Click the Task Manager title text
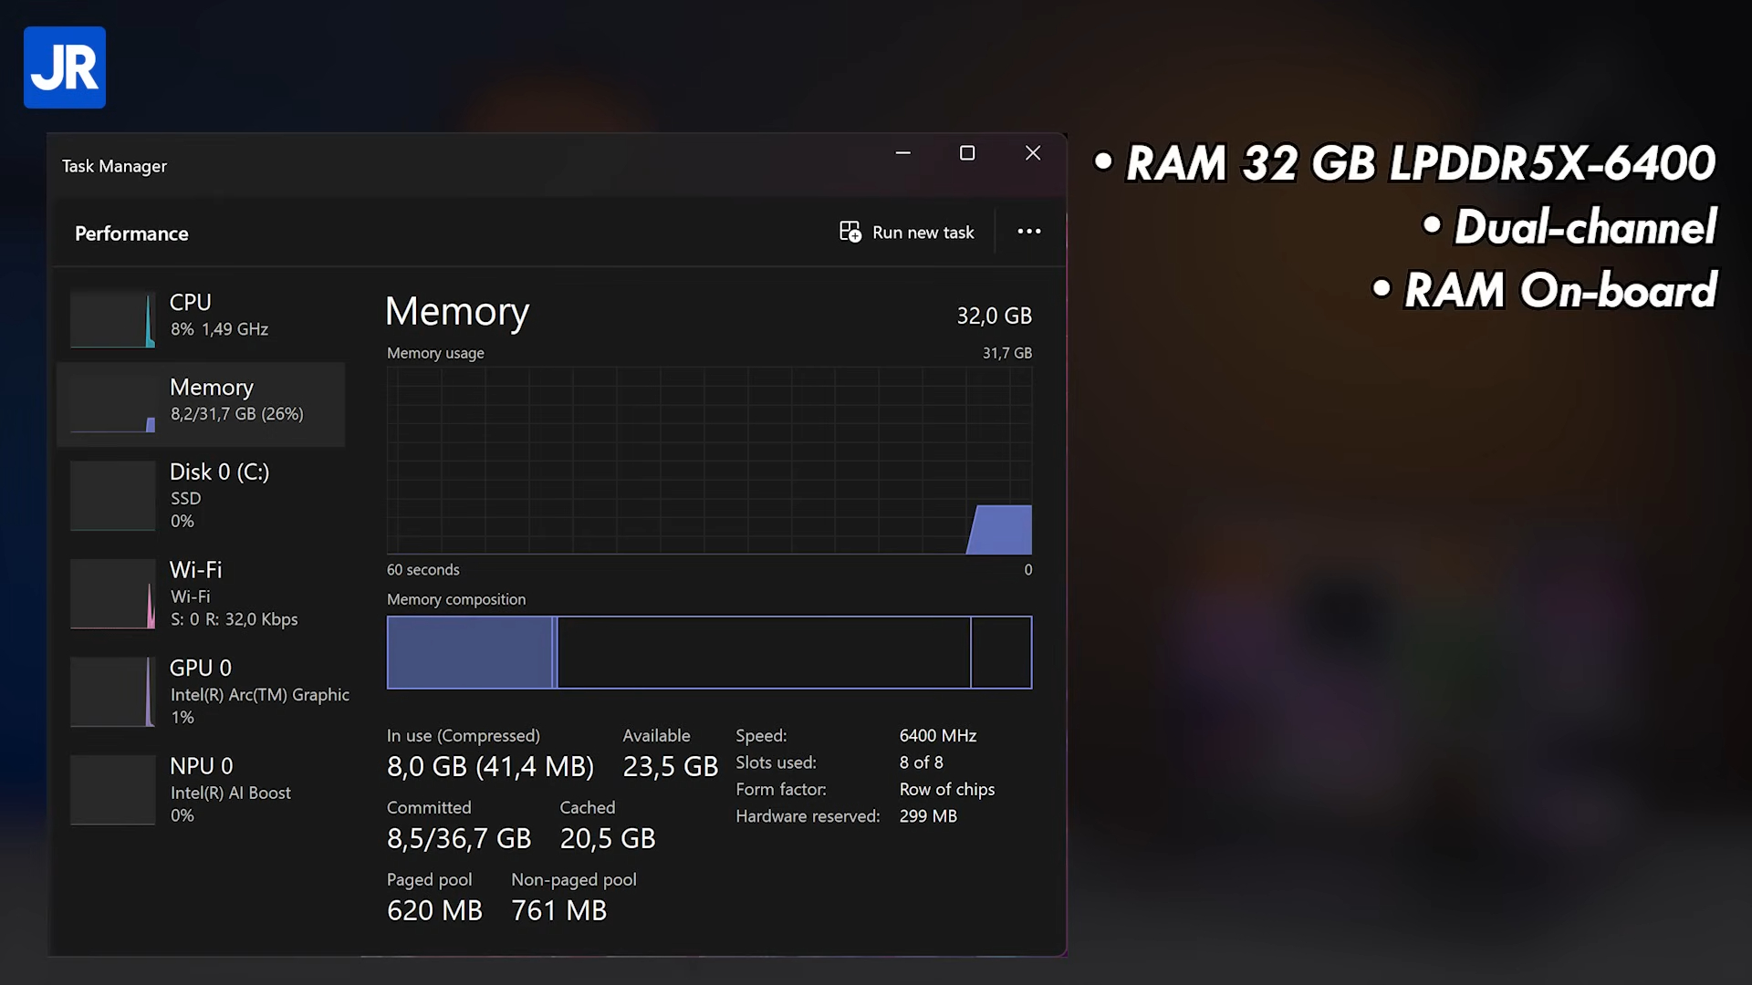The width and height of the screenshot is (1752, 985). click(x=114, y=166)
